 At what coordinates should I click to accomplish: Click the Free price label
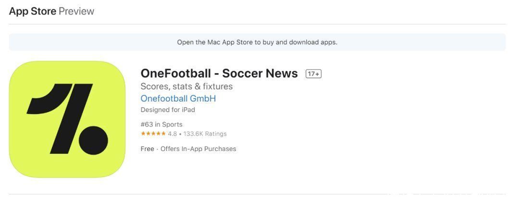(x=148, y=149)
